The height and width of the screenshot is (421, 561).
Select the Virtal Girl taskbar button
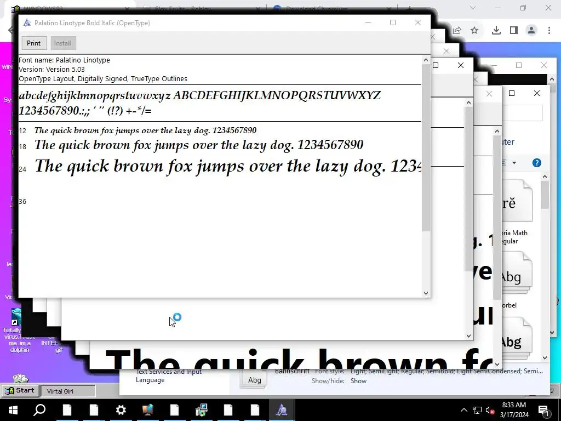68,391
